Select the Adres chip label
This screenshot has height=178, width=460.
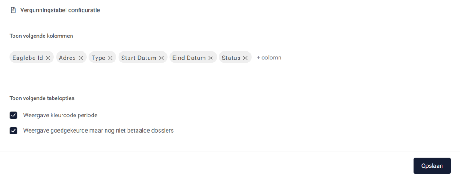tap(67, 58)
